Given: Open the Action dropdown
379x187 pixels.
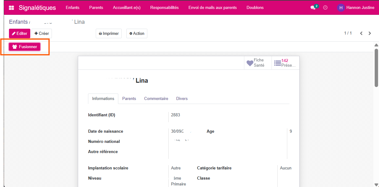Looking at the screenshot, I should pos(137,33).
